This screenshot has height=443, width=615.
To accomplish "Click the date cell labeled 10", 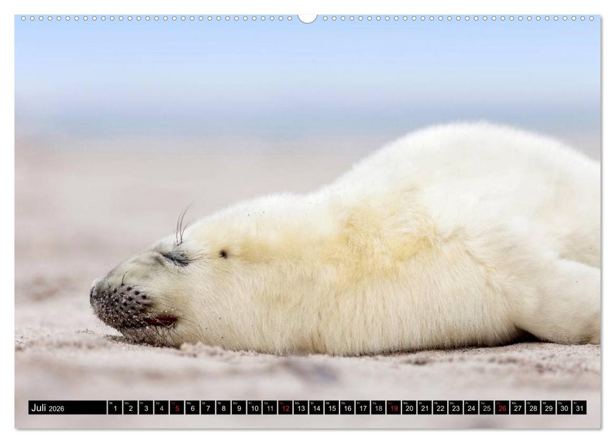I will (256, 408).
